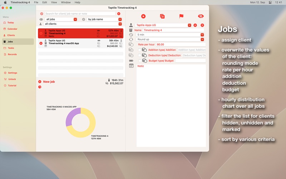Click the Deduction value input field

pos(194,55)
